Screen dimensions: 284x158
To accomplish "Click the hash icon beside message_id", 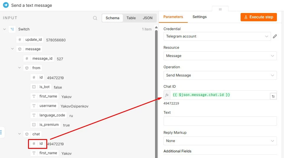I will [x=27, y=58].
